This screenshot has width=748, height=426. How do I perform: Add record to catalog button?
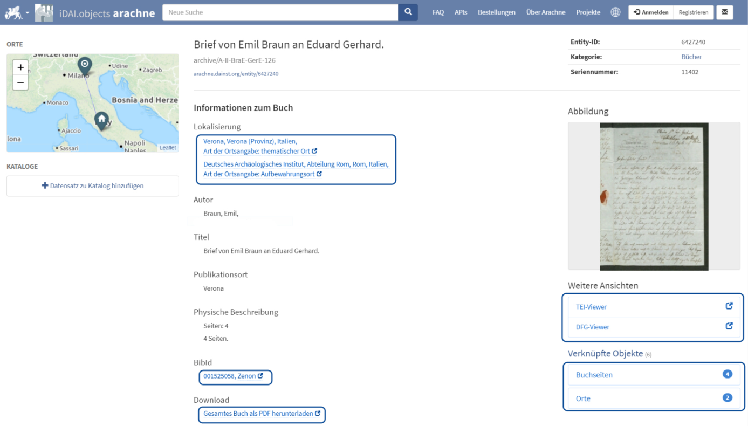pos(93,185)
